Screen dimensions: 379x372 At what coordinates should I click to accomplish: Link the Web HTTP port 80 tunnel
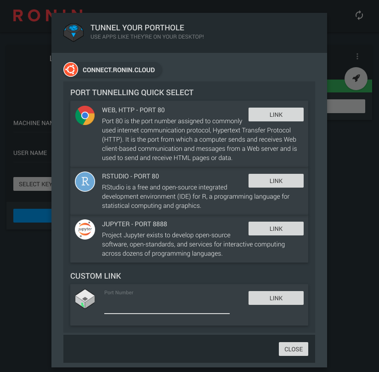click(276, 114)
